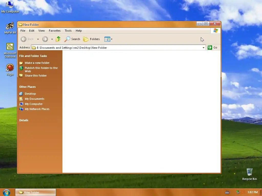Go up one folder level
Image resolution: width=262 pixels, height=196 pixels.
58,39
